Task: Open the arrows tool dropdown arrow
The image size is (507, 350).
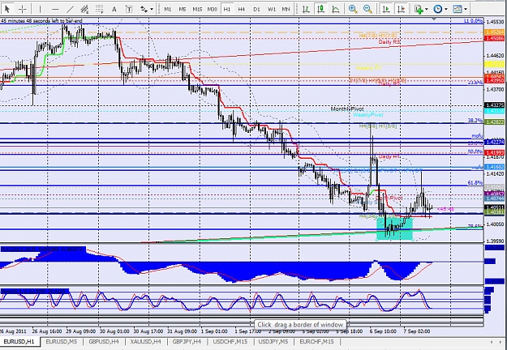Action: click(152, 9)
